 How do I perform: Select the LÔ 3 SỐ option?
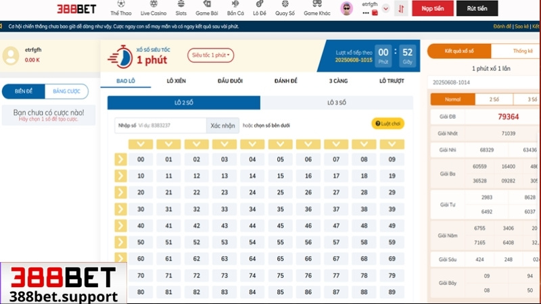[336, 103]
